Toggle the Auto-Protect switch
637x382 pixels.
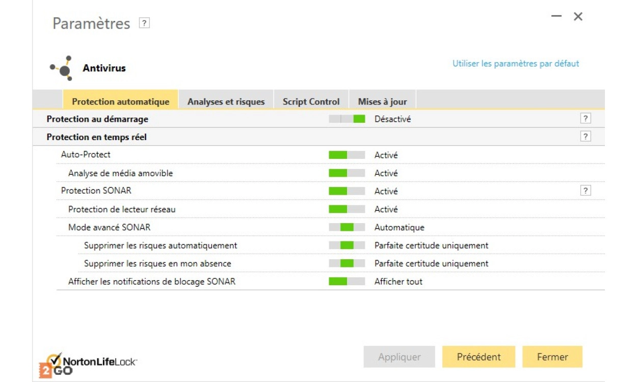point(347,155)
